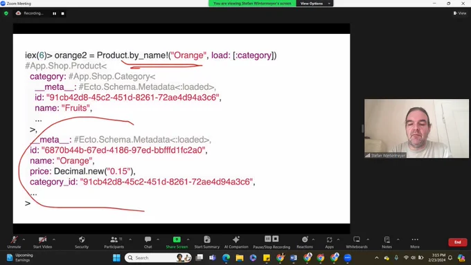Show hidden system tray icons
The height and width of the screenshot is (265, 471).
(x=377, y=258)
